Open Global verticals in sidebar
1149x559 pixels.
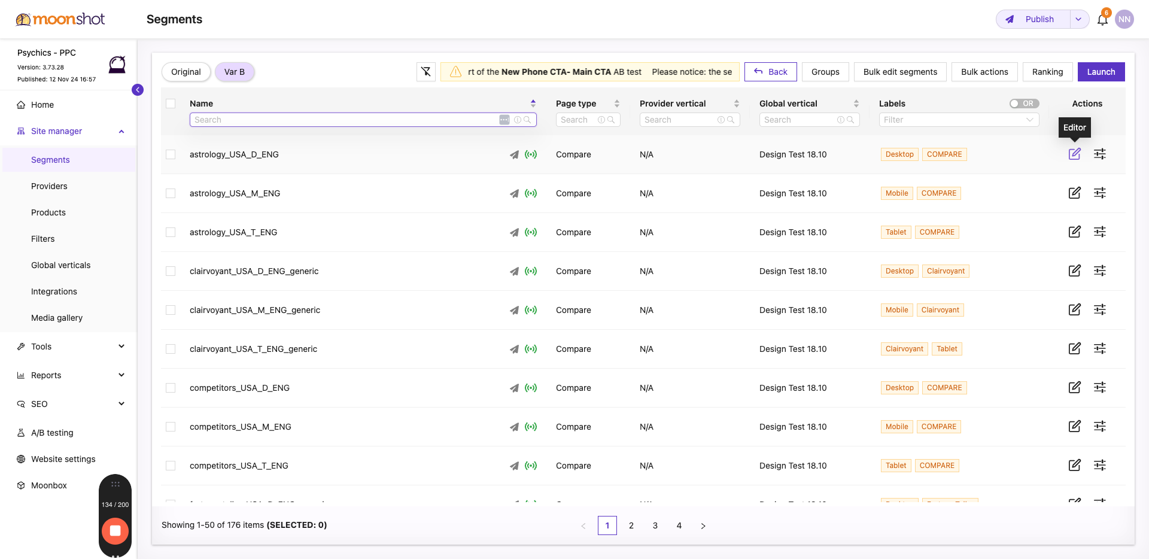pos(61,265)
